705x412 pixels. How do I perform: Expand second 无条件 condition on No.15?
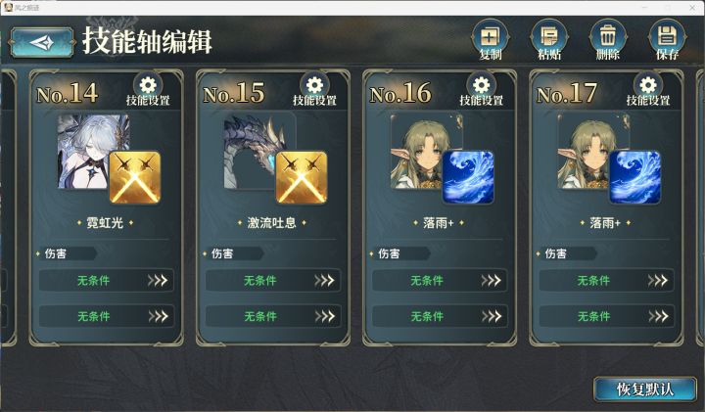tap(273, 316)
